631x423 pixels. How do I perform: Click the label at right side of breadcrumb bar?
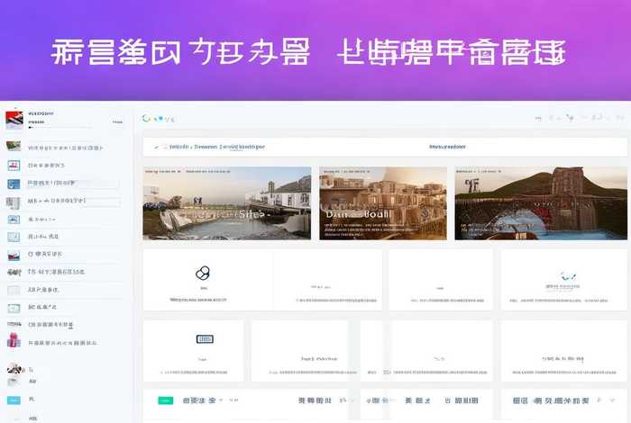pyautogui.click(x=447, y=147)
